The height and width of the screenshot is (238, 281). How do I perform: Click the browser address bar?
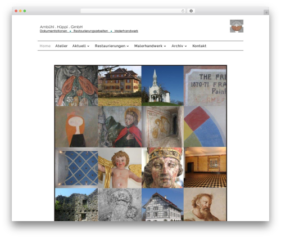[x=133, y=11]
